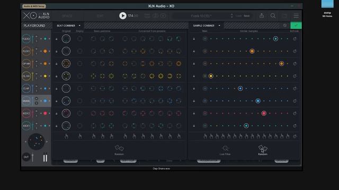339x190 pixels.
Task: Adjust the FLEX1 channel volume slider
Action: point(33,51)
